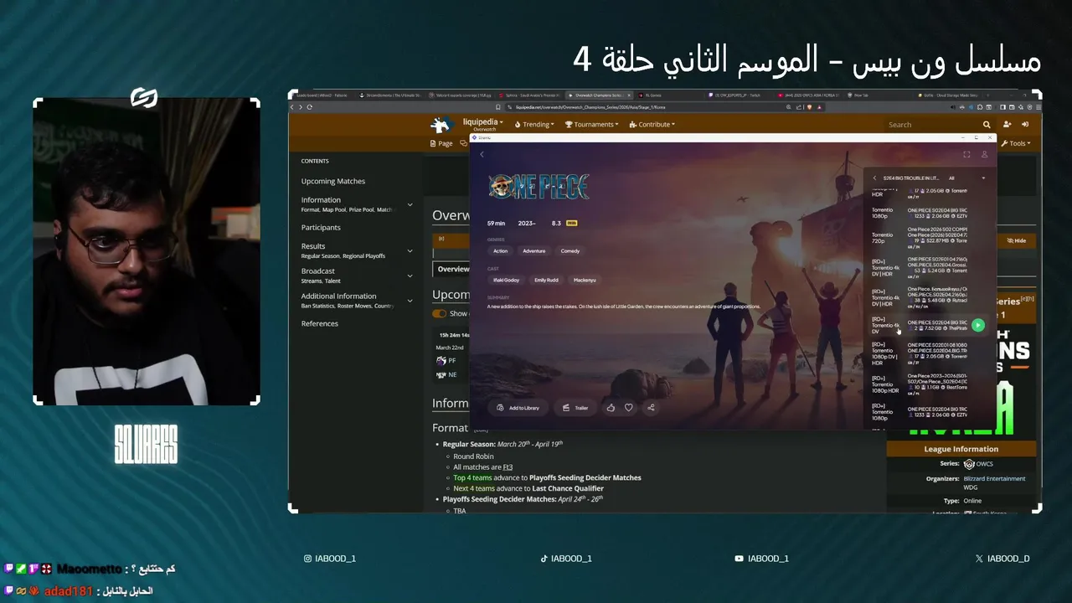
Task: Click Liquipedia search magnifier icon
Action: 987,125
